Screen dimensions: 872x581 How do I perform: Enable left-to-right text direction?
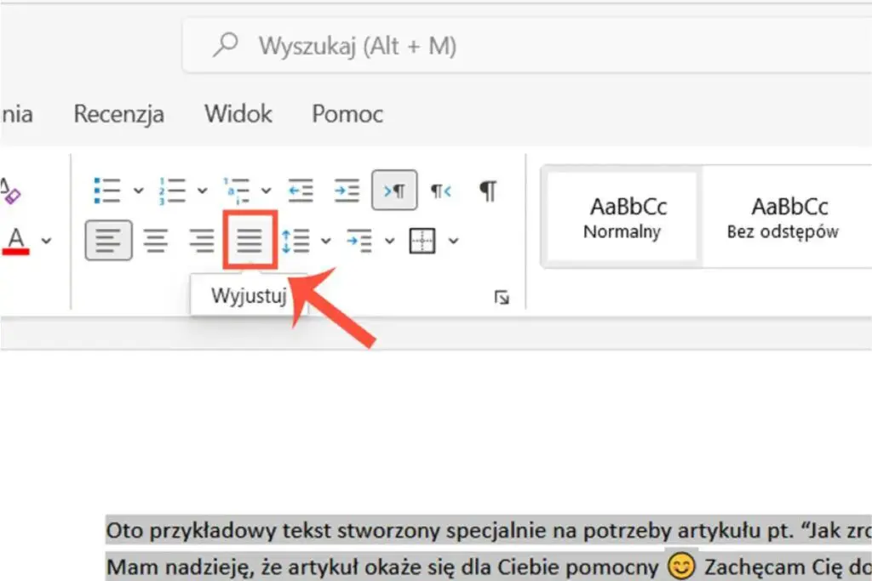[x=394, y=190]
